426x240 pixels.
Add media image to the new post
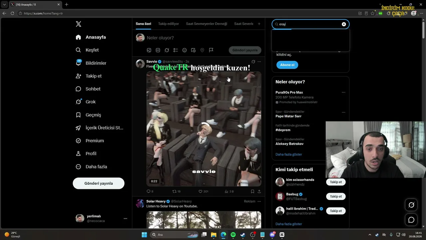pyautogui.click(x=149, y=50)
